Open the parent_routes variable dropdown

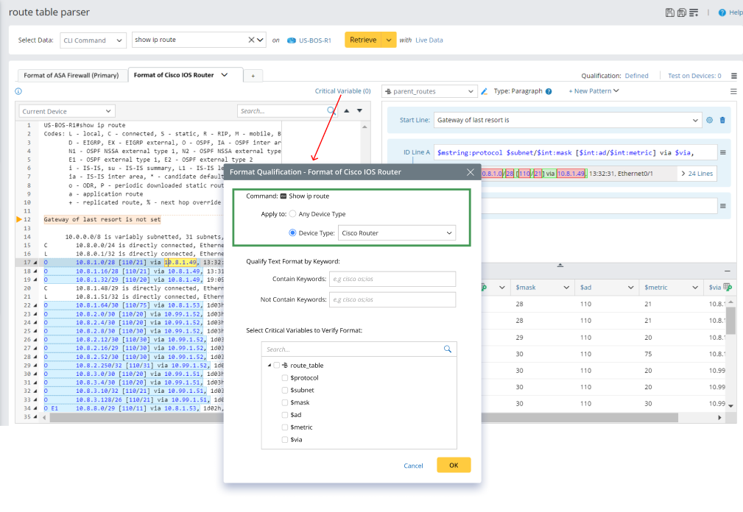click(x=431, y=91)
